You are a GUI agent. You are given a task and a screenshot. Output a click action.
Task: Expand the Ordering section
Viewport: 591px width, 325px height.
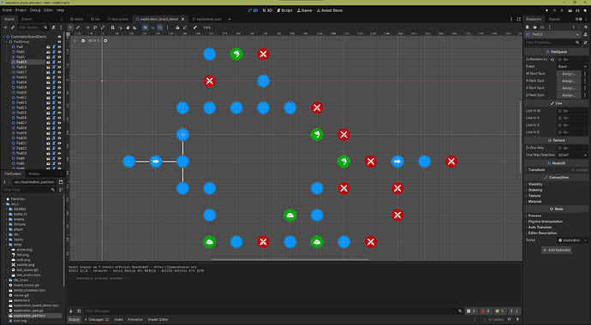click(x=557, y=190)
